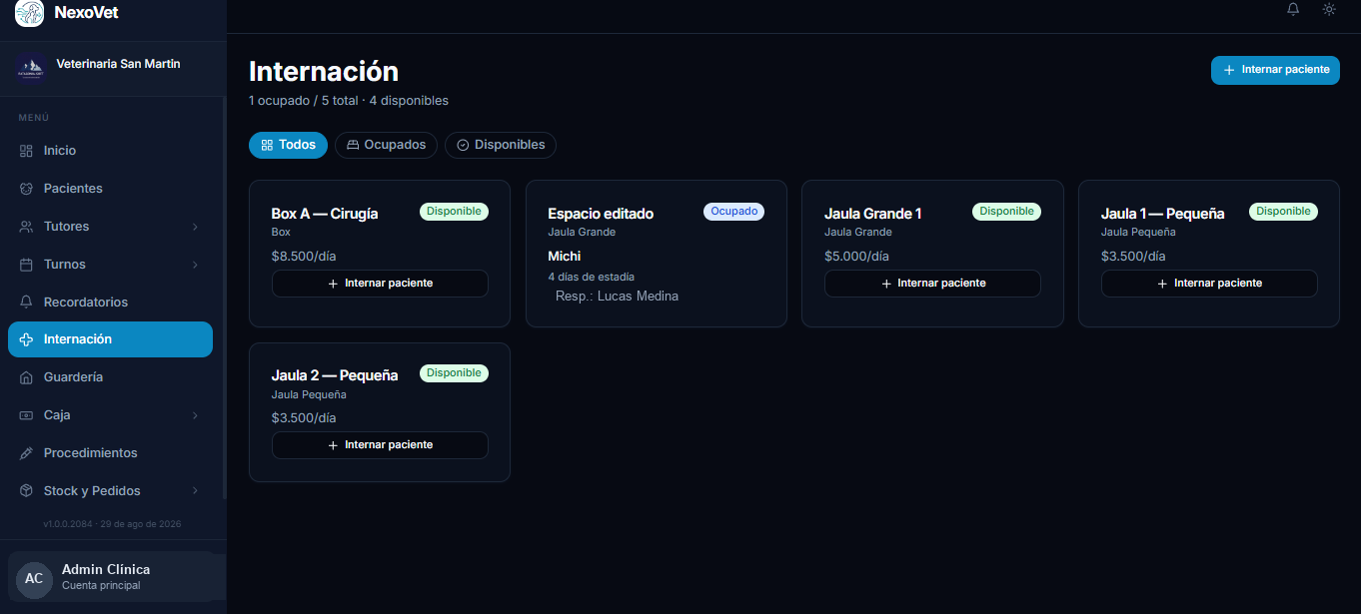Expand the Turnos submenu chevron
The height and width of the screenshot is (614, 1361).
tap(195, 265)
